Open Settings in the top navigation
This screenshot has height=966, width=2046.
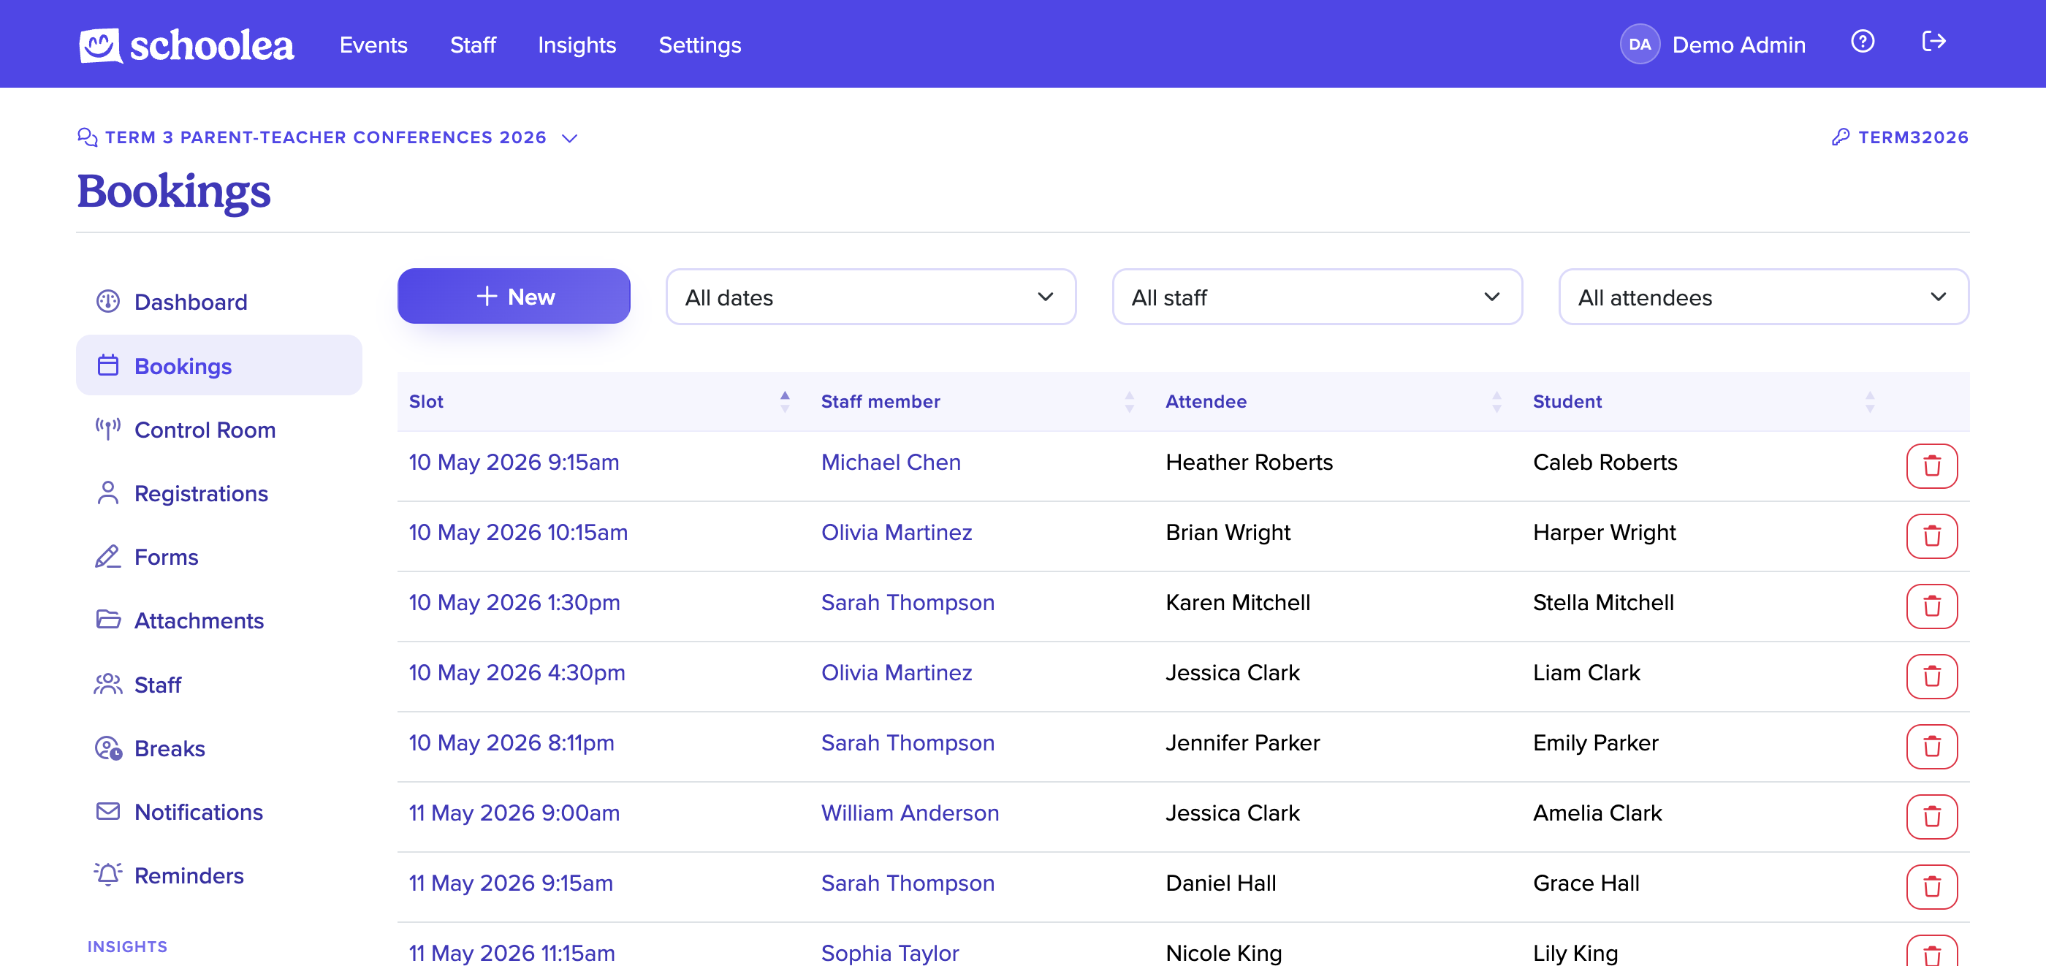pyautogui.click(x=700, y=45)
